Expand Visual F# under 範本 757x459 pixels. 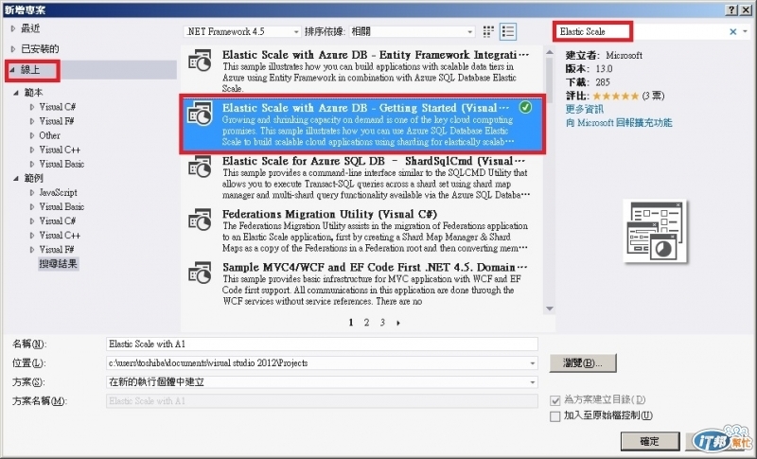point(32,121)
